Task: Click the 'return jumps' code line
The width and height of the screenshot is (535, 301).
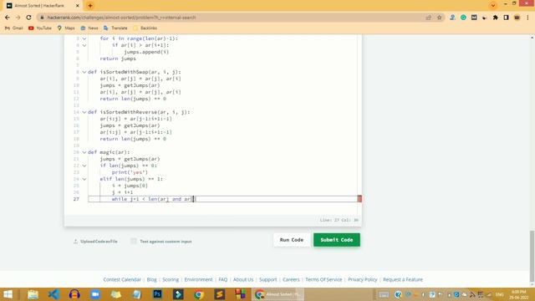Action: [118, 59]
